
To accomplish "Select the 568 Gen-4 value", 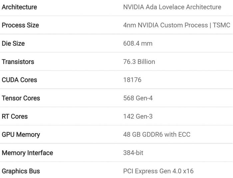I will point(138,98).
